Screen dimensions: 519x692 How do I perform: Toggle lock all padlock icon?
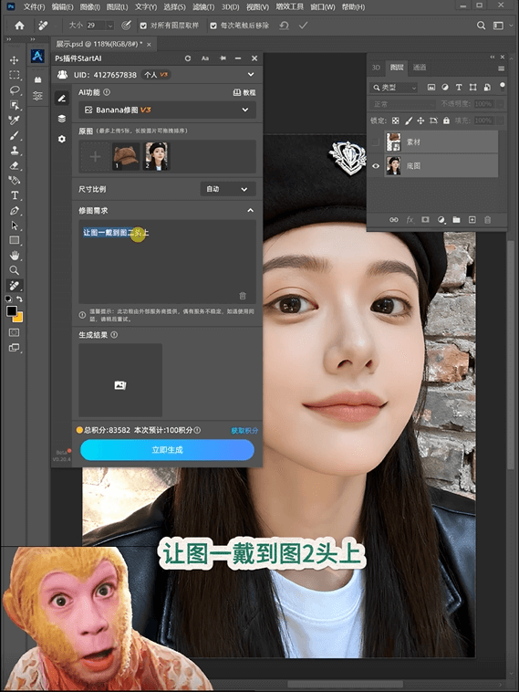click(x=446, y=121)
